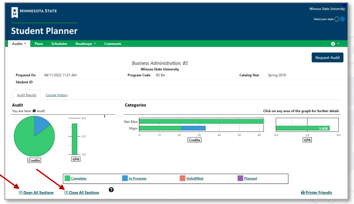Click the icon beside Close All Sections
The image size is (354, 204).
click(66, 193)
